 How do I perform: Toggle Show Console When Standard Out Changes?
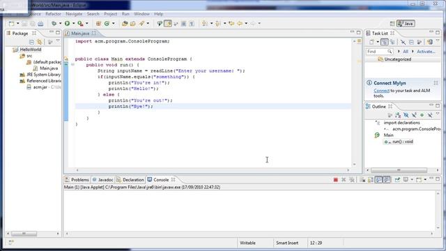[x=379, y=180]
